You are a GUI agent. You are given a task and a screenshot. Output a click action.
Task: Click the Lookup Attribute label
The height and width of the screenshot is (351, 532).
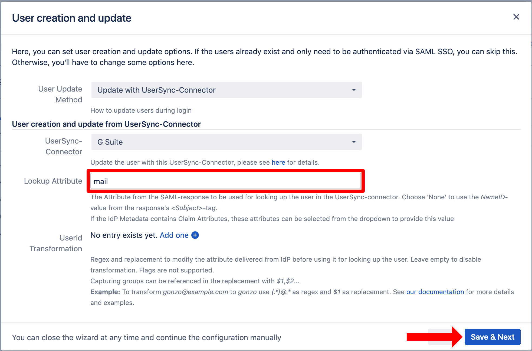(x=53, y=181)
